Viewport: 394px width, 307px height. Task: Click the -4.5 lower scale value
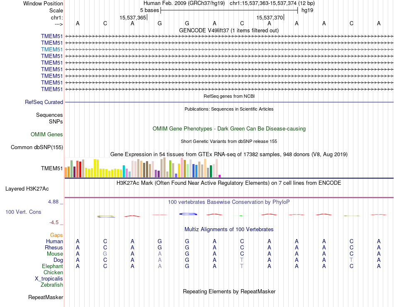pos(54,222)
